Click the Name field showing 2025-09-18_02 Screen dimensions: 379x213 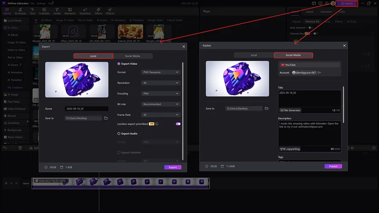click(87, 109)
